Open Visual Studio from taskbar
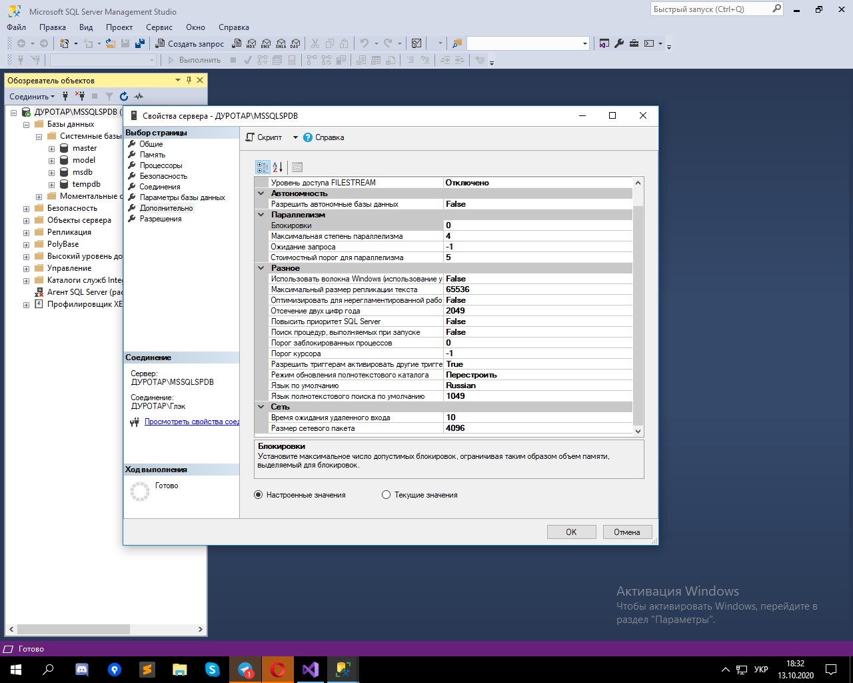This screenshot has width=853, height=683. click(x=311, y=669)
